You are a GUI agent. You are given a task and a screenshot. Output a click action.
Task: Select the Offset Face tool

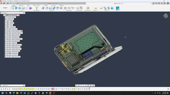(x=57, y=8)
